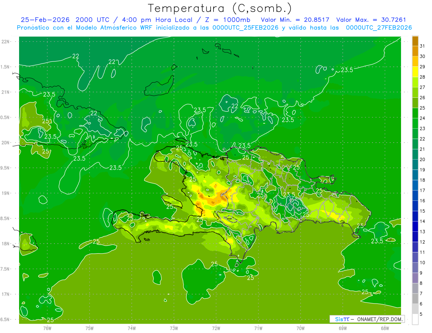432x333 pixels.
Task: Click the '71W' longitude label
Action: 258,328
